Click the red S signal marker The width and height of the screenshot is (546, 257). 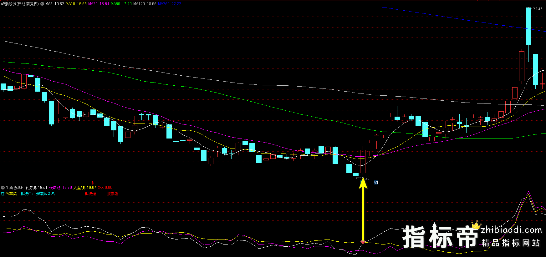point(93,183)
